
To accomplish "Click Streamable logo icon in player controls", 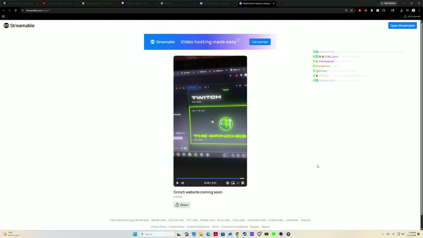I will point(243,183).
